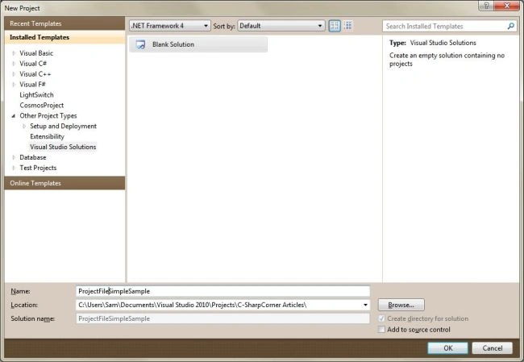Select the Visual C# tree label
524x362 pixels.
(x=33, y=64)
